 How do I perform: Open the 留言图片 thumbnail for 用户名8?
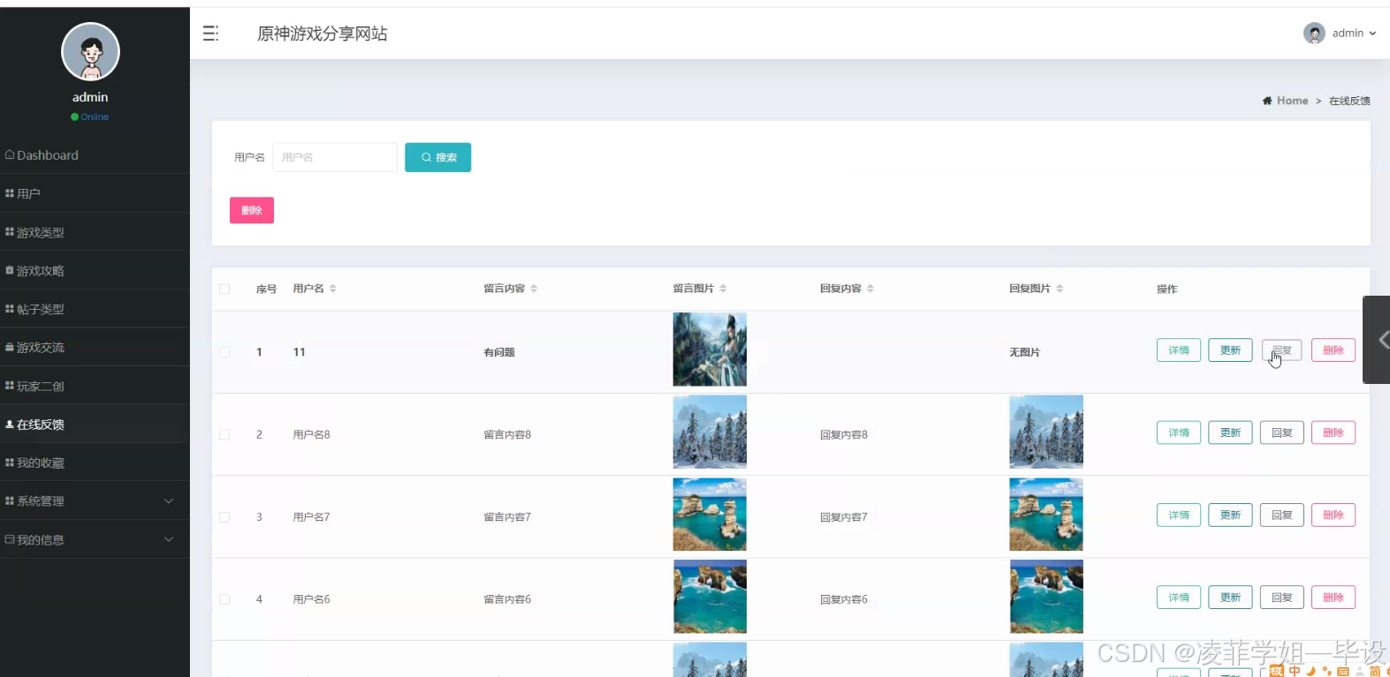click(x=710, y=432)
